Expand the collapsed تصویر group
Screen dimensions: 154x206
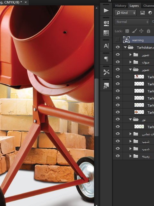pyautogui.click(x=131, y=54)
